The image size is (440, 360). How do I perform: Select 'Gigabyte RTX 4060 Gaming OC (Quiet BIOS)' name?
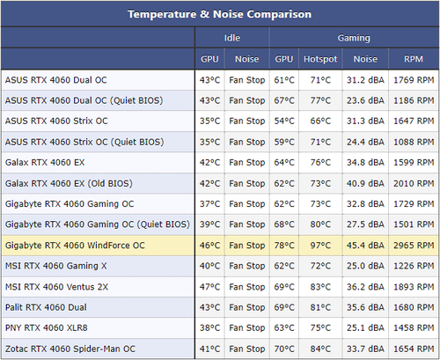(x=98, y=224)
